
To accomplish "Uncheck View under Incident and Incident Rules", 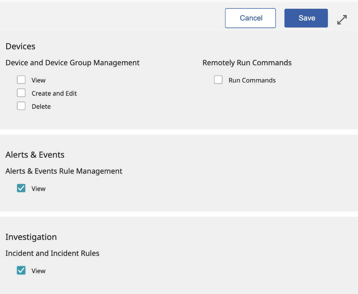I will (x=21, y=271).
